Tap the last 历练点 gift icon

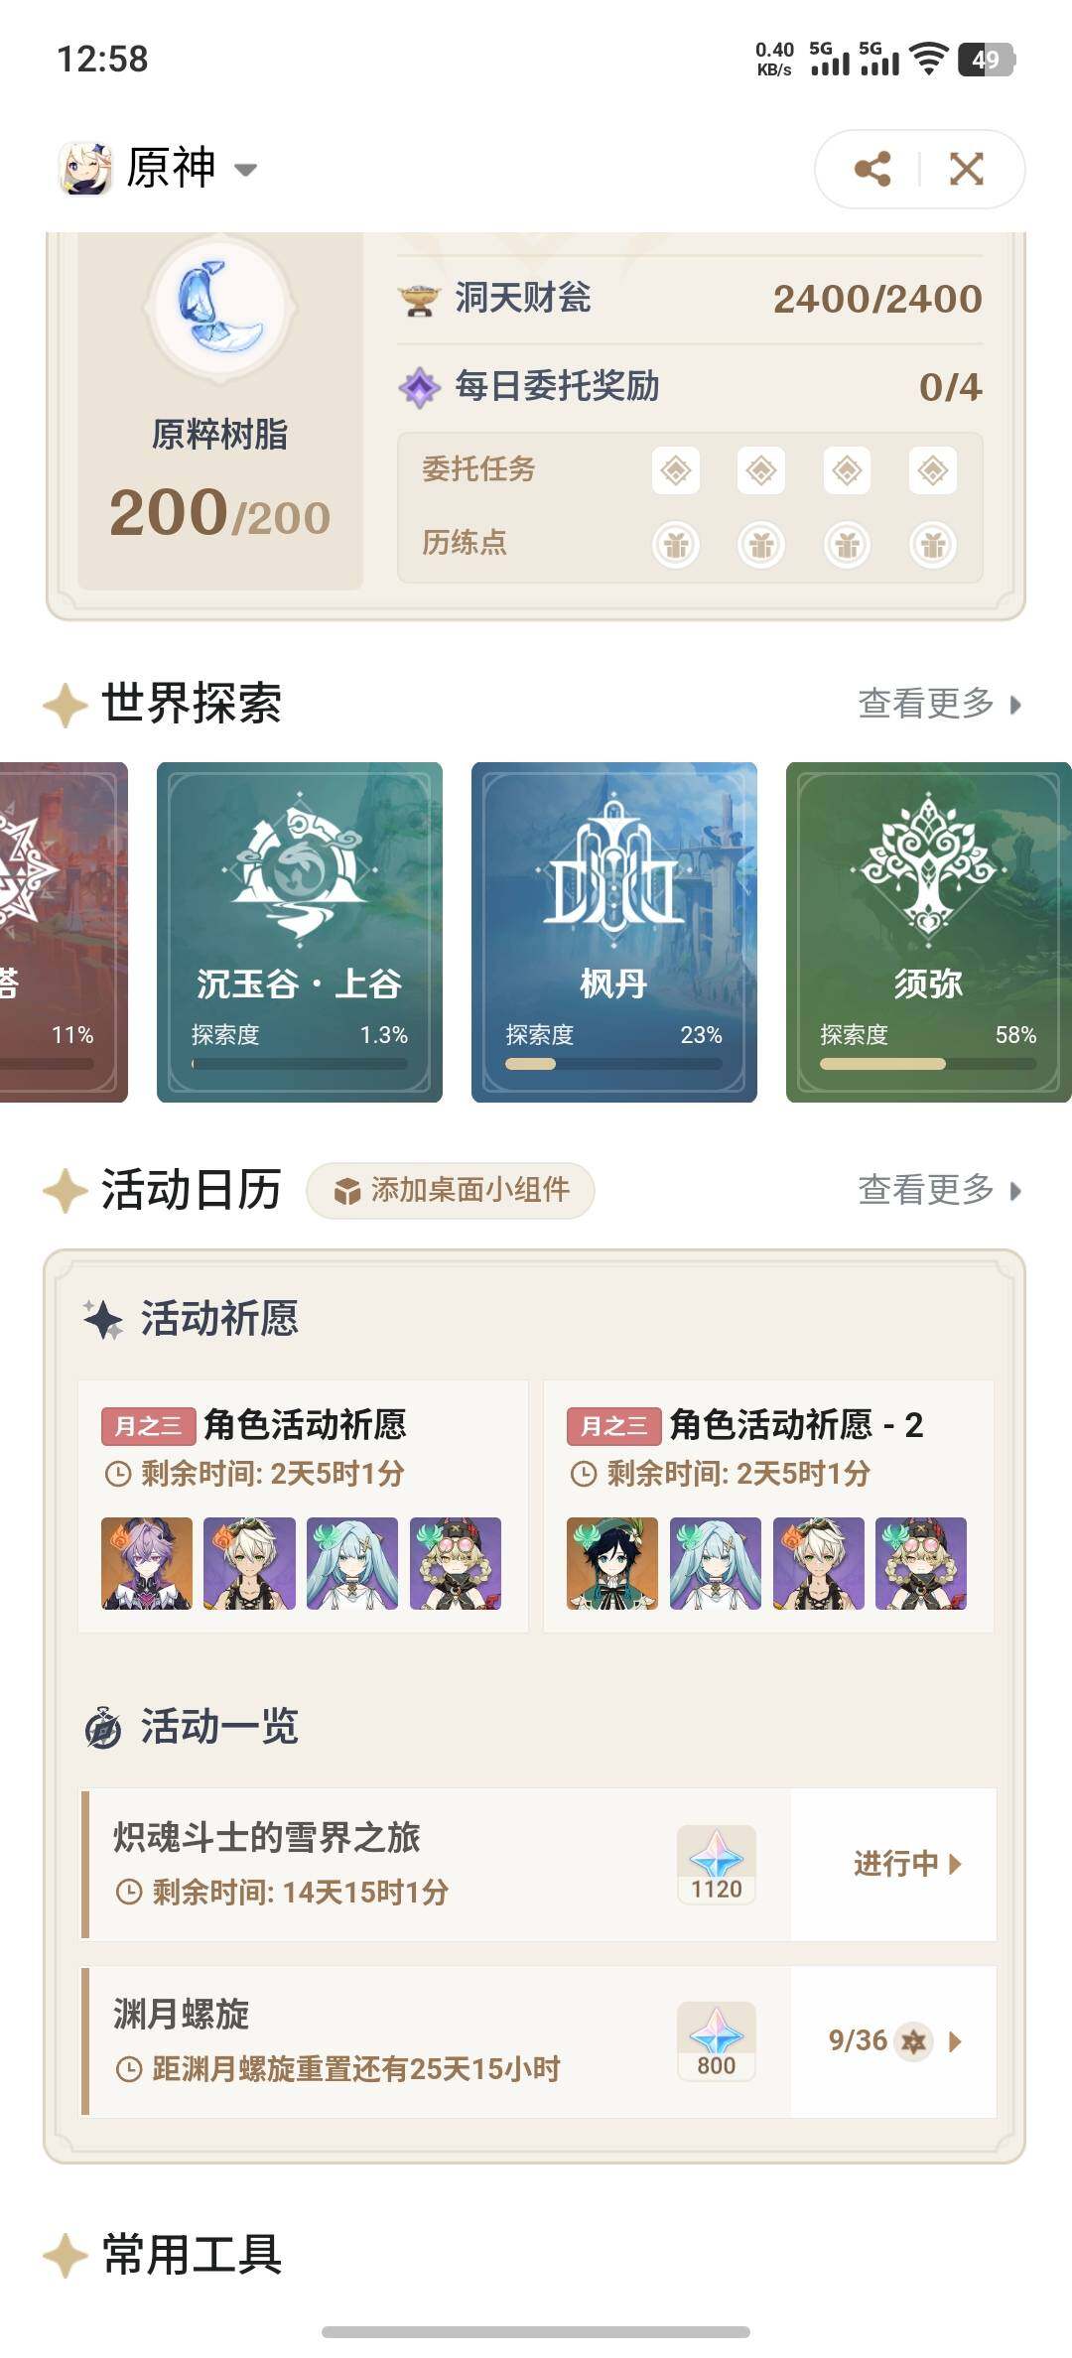[933, 544]
